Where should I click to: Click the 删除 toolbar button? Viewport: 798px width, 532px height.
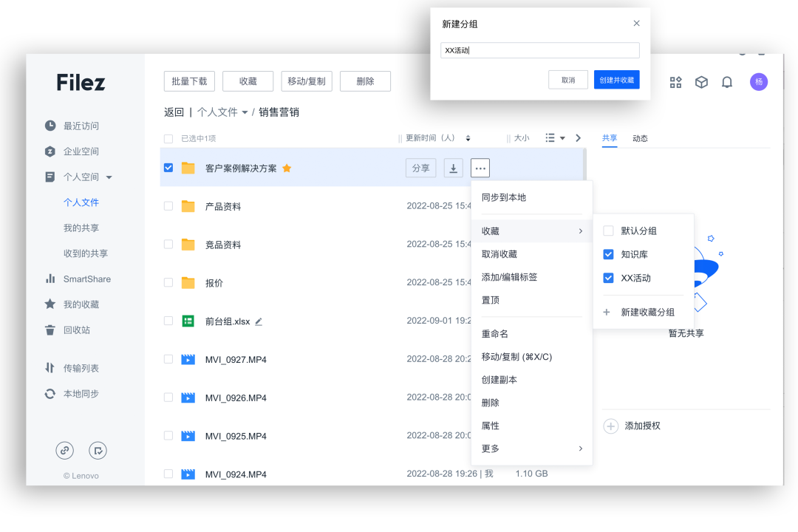click(365, 81)
